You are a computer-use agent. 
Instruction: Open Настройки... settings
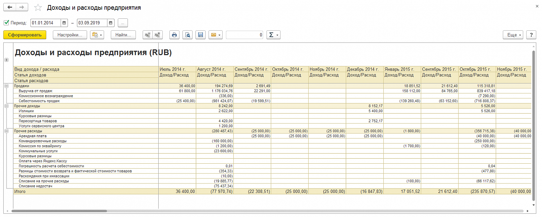coord(70,35)
